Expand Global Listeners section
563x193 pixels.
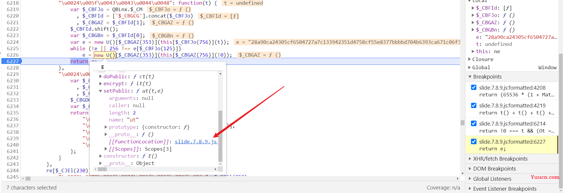[x=470, y=179]
